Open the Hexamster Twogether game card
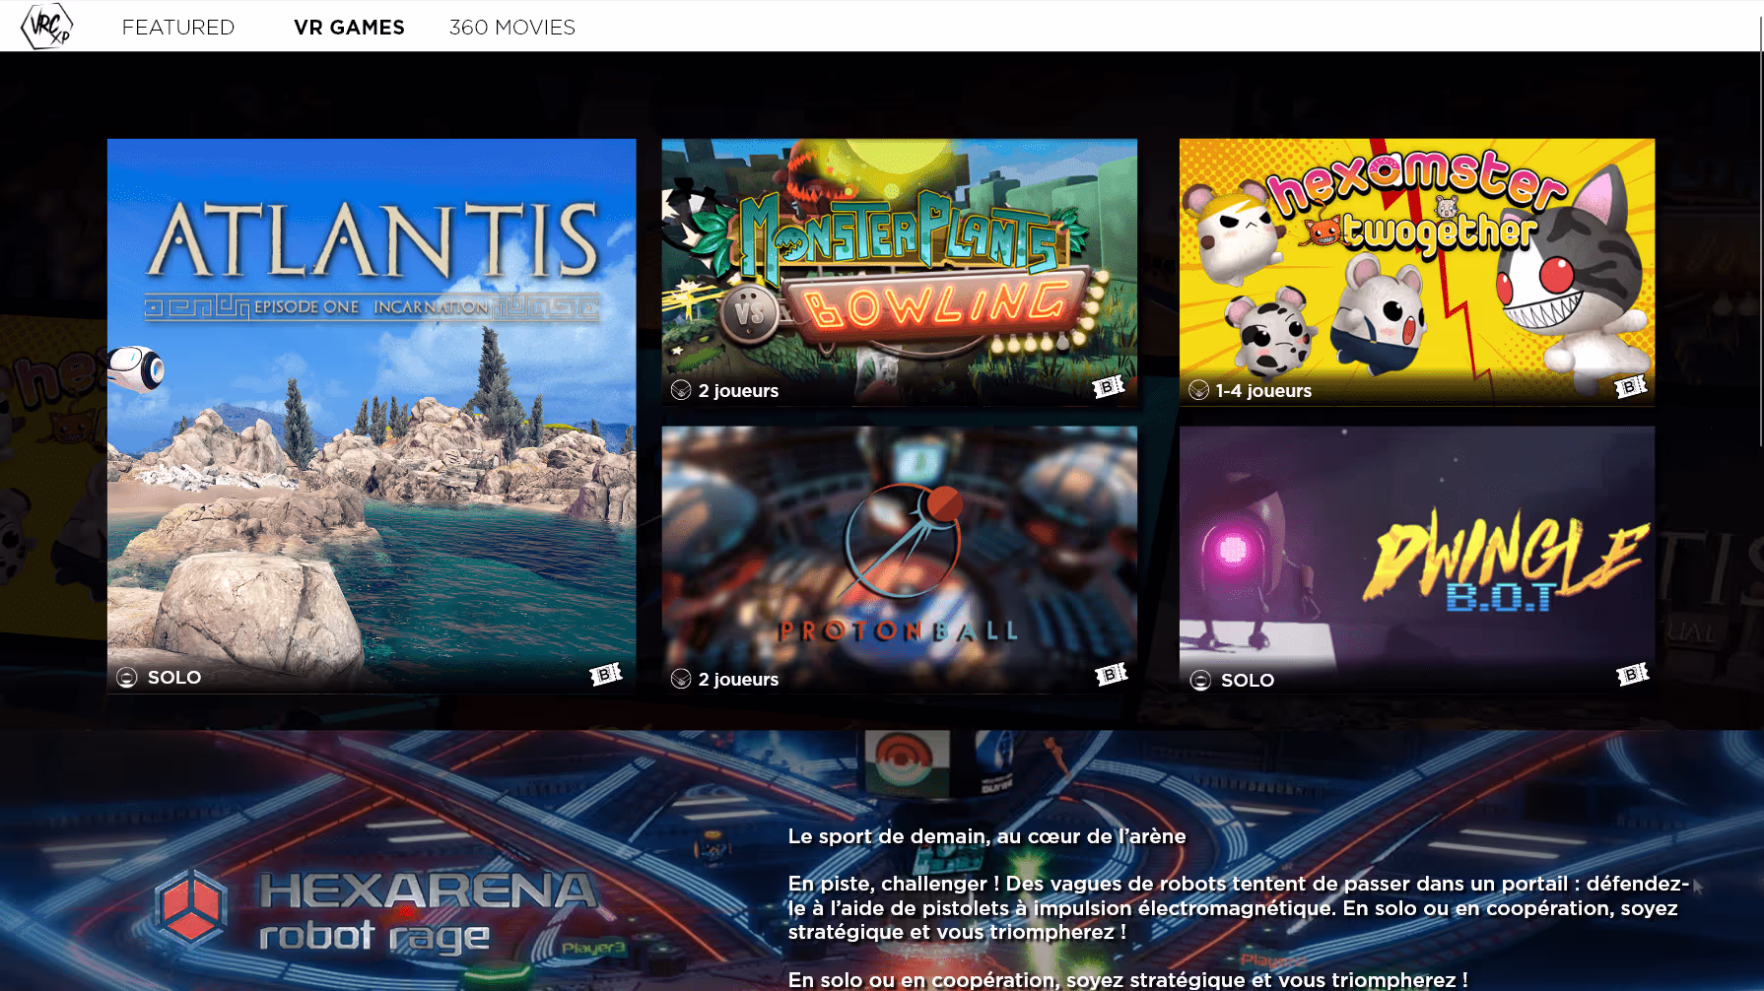 (1417, 272)
